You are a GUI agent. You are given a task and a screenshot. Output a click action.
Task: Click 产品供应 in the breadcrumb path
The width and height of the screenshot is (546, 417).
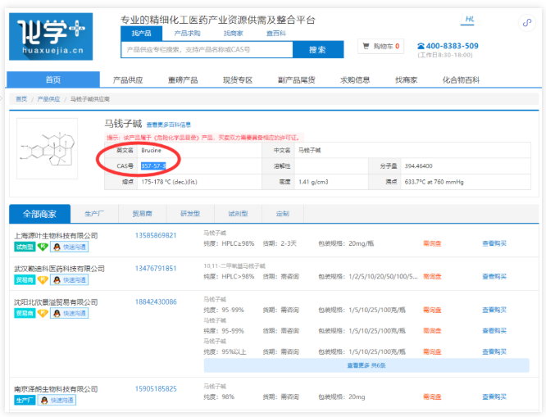click(48, 98)
